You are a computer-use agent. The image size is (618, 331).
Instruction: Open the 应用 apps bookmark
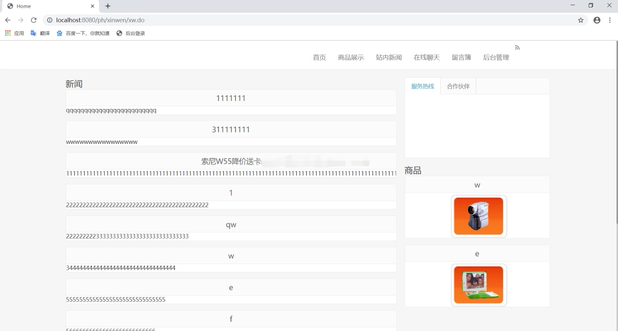[x=15, y=33]
